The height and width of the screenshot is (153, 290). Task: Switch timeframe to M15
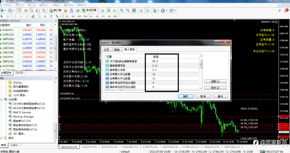[79, 16]
